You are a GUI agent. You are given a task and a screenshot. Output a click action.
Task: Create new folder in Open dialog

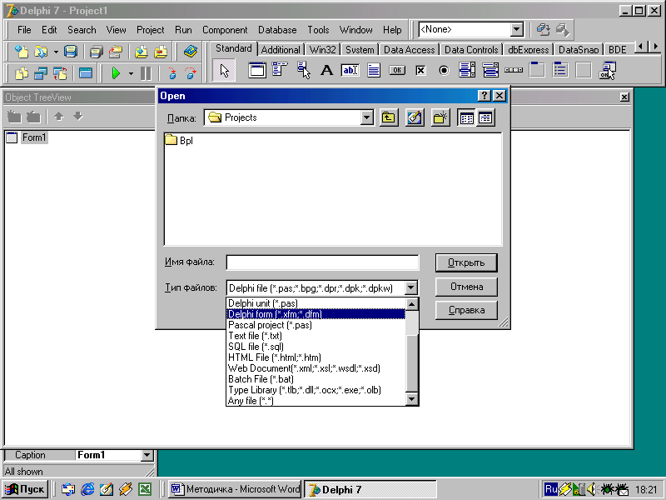point(440,117)
